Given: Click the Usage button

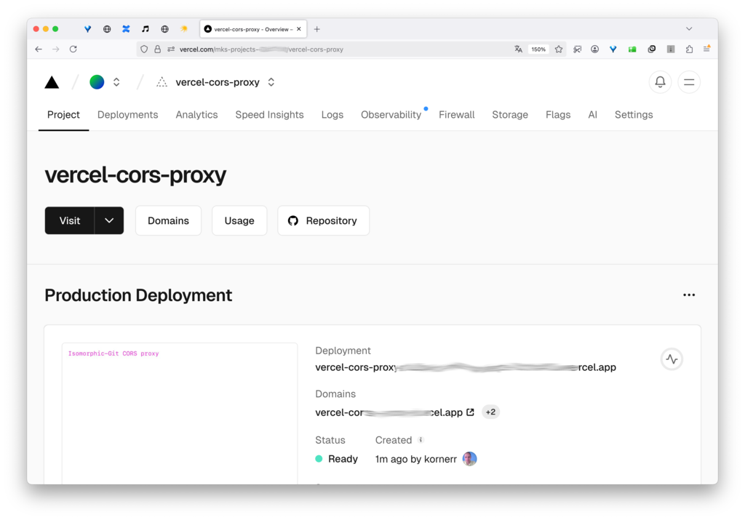Looking at the screenshot, I should tap(239, 220).
